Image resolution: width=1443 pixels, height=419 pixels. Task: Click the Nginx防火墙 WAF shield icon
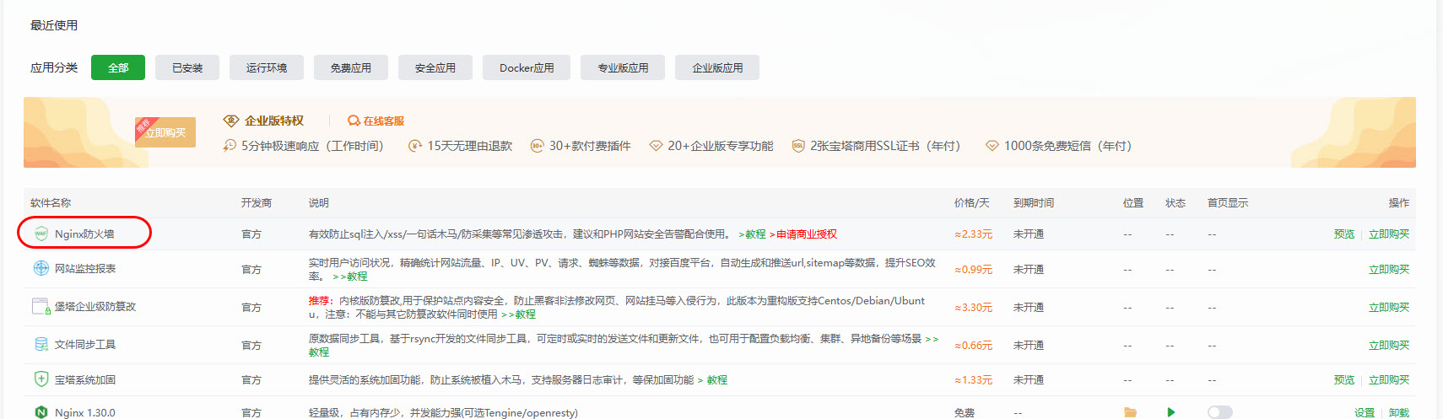click(x=41, y=234)
